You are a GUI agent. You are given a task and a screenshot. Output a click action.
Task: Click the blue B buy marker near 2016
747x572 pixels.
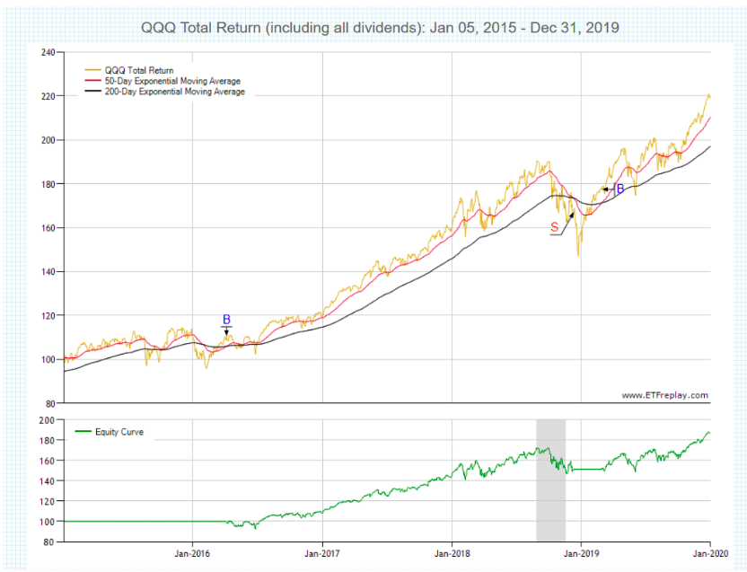[x=226, y=319]
